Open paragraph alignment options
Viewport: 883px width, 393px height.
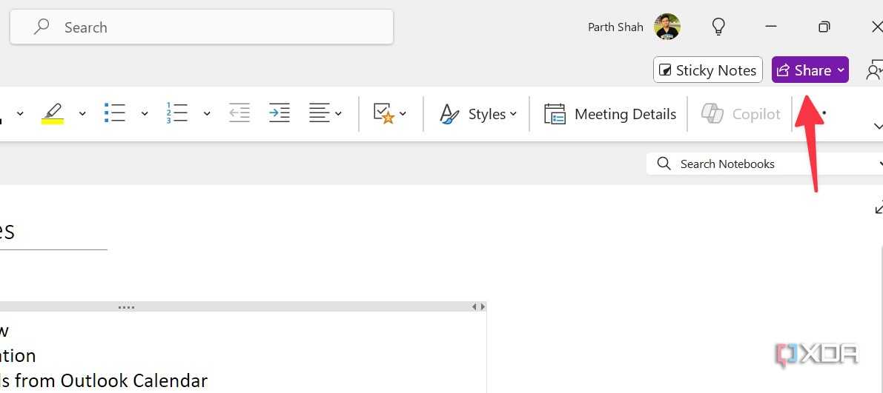click(325, 113)
